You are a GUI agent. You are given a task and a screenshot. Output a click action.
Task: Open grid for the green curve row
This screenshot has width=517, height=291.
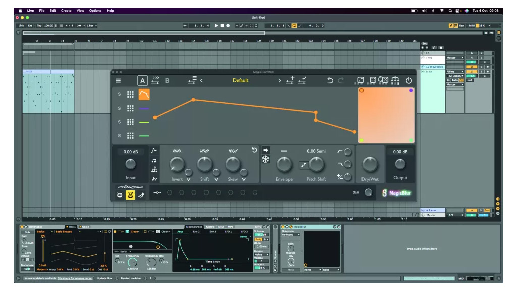point(130,136)
